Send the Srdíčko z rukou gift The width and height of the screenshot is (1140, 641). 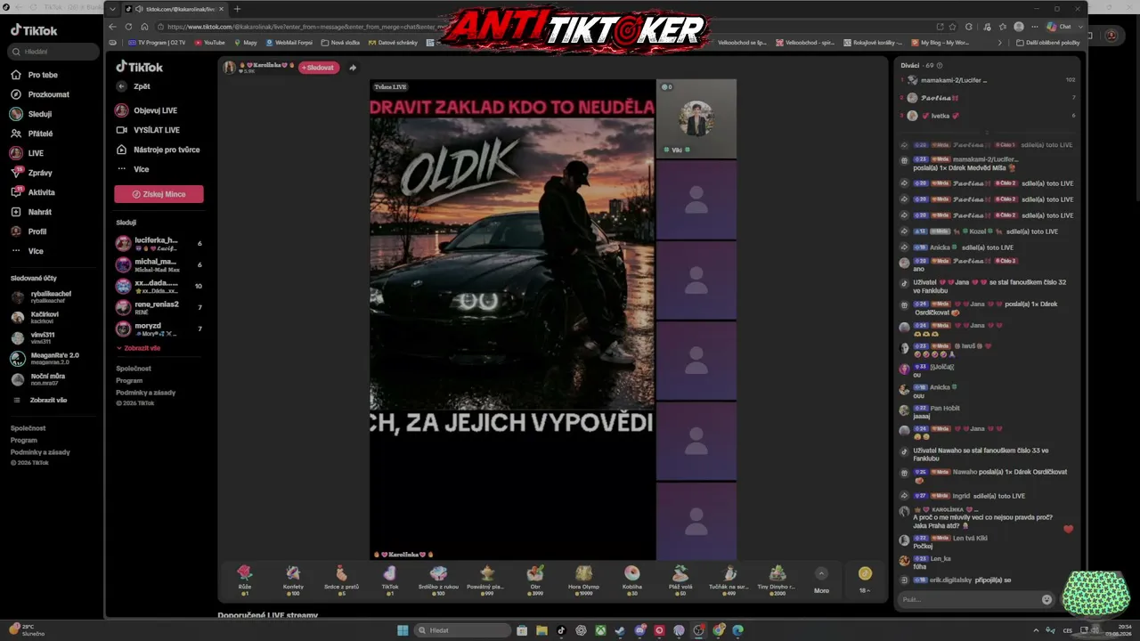tap(438, 579)
